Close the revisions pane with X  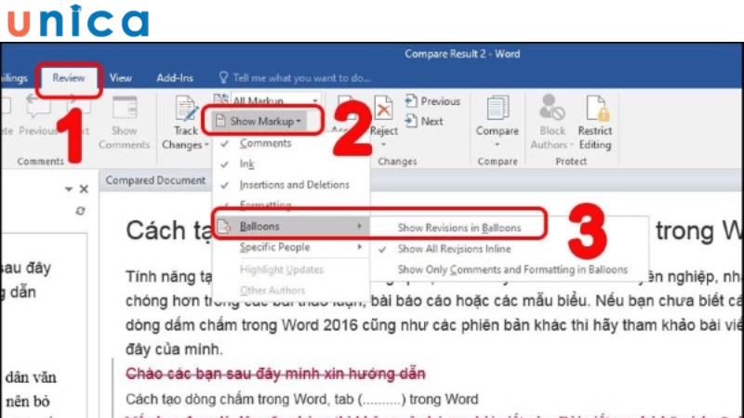click(x=84, y=189)
